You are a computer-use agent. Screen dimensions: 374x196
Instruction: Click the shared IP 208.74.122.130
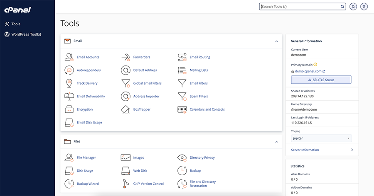click(302, 96)
